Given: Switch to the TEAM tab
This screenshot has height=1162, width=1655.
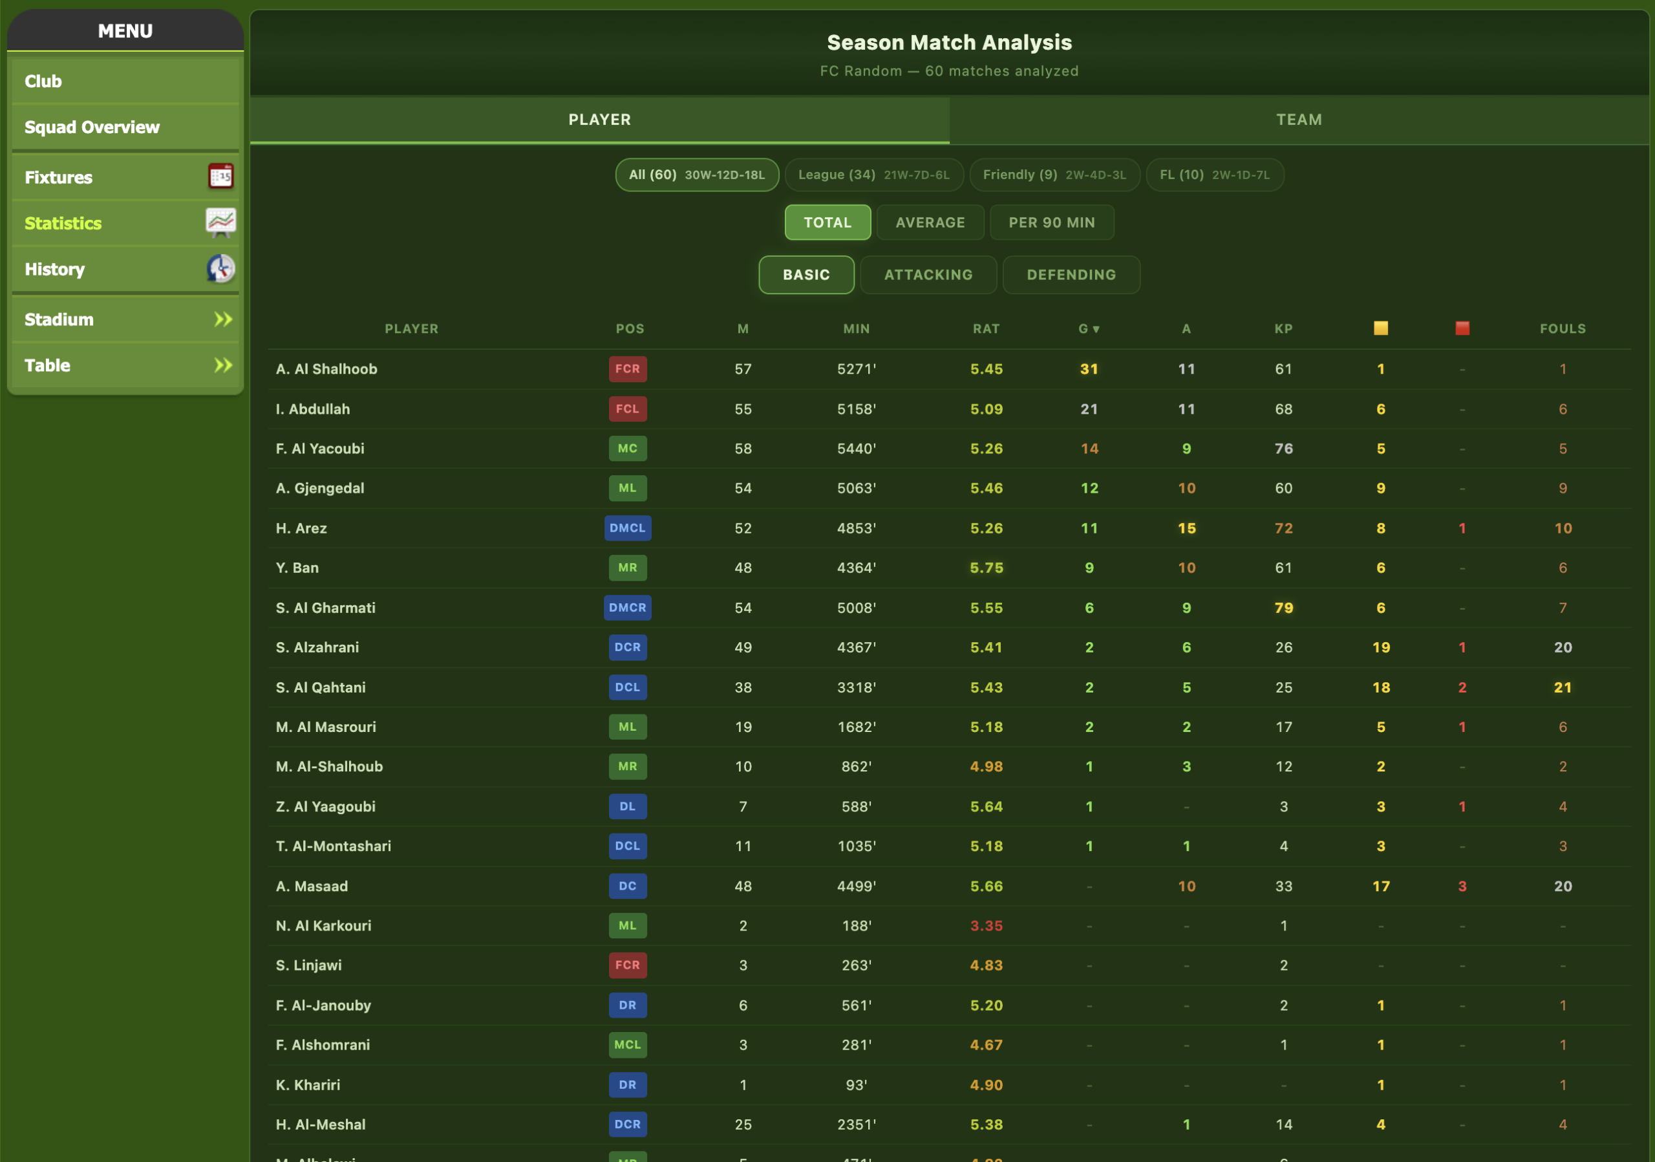Looking at the screenshot, I should (x=1299, y=120).
